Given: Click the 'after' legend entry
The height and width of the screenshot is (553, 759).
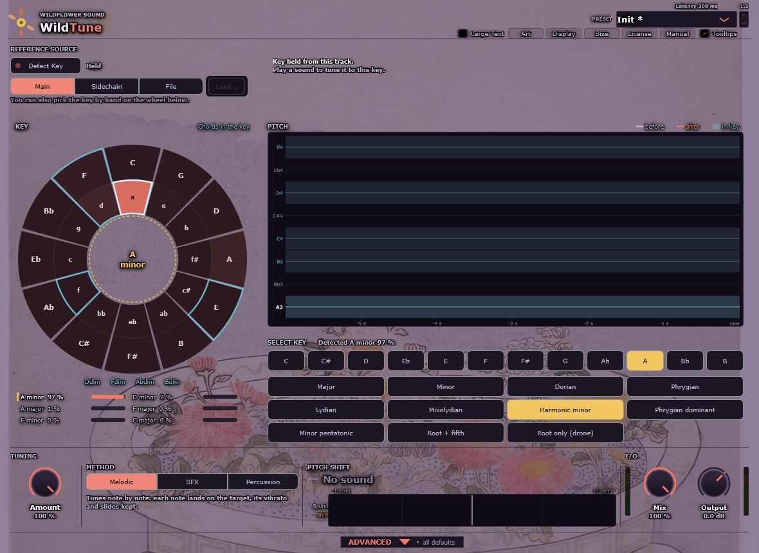Looking at the screenshot, I should pos(688,126).
